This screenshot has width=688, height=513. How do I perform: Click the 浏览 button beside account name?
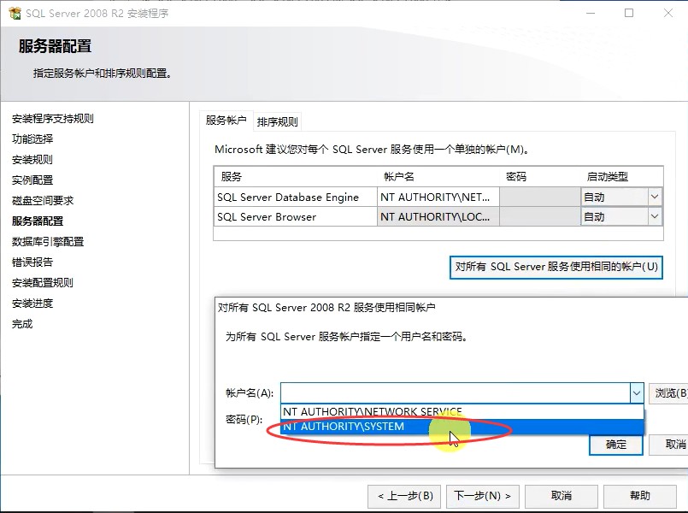pos(669,393)
